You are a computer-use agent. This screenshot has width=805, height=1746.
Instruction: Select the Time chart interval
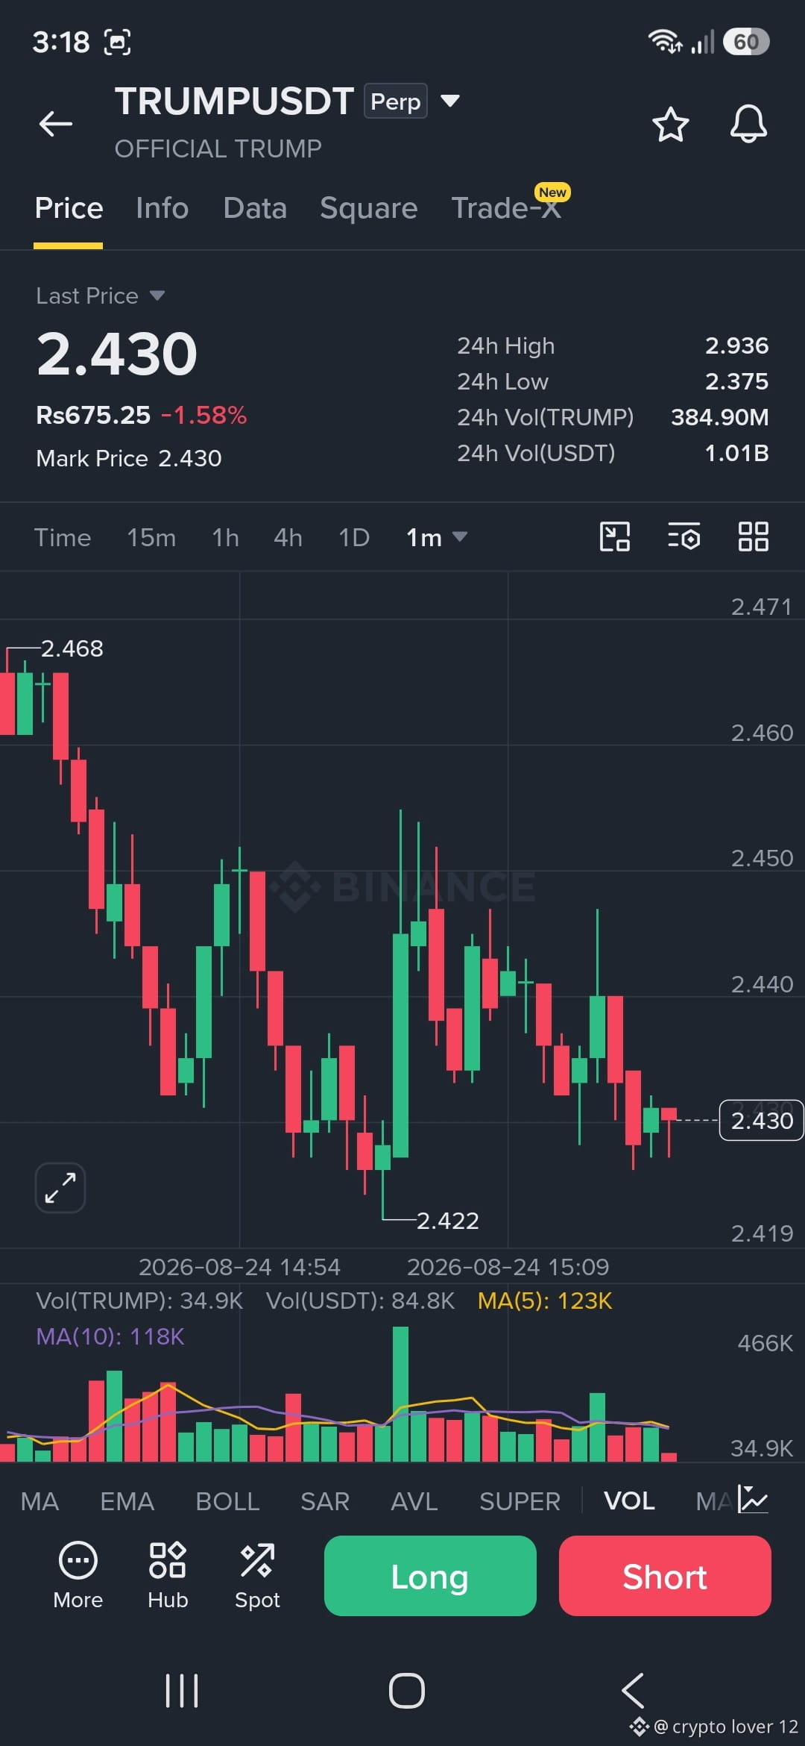tap(63, 537)
